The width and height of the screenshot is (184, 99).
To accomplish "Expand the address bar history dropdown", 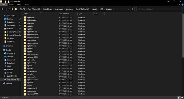I will 129,9.
